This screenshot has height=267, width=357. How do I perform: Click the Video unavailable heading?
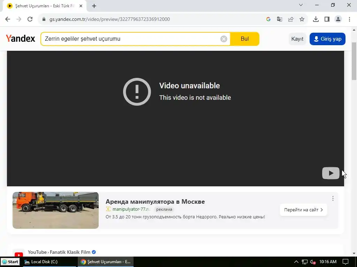coord(189,86)
